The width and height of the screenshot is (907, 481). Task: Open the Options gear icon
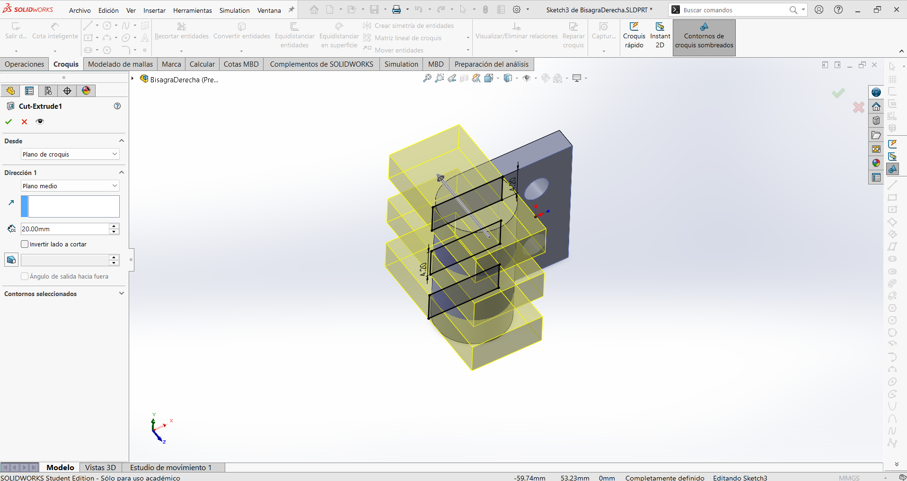(517, 9)
